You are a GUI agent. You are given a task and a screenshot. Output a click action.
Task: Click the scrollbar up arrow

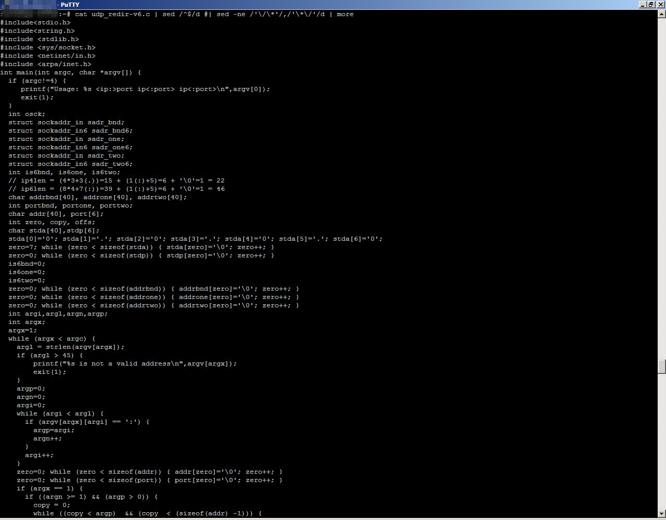tap(662, 13)
